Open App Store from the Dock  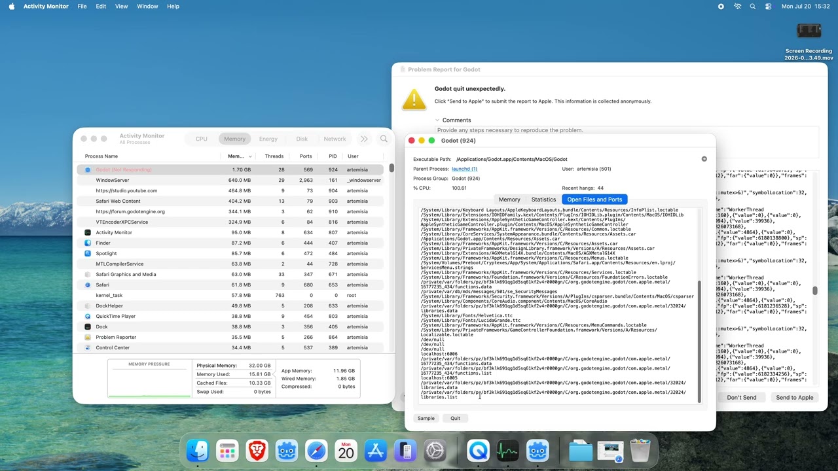pos(376,451)
